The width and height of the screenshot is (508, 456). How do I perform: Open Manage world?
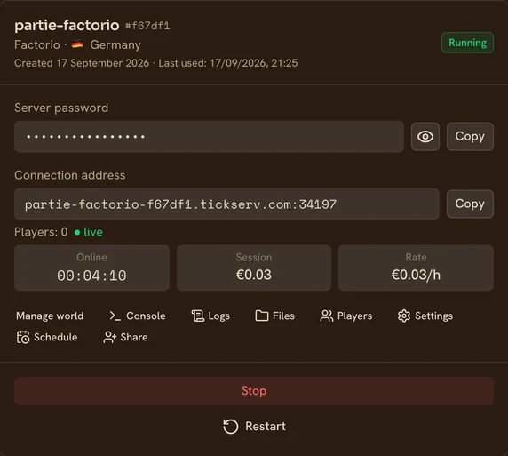(50, 316)
